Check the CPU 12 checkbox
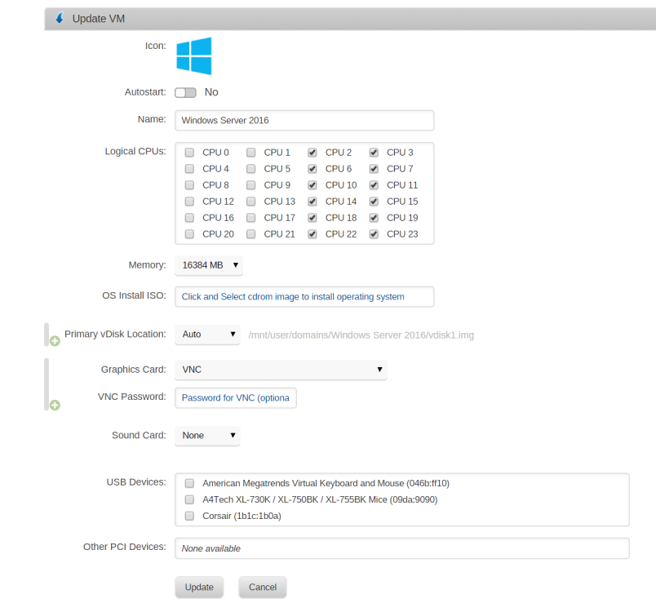Viewport: 656px width, 612px height. [189, 202]
